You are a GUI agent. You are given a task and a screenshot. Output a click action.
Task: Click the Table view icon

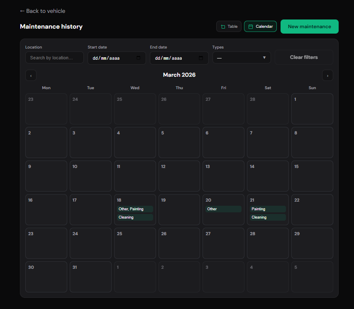pos(223,27)
